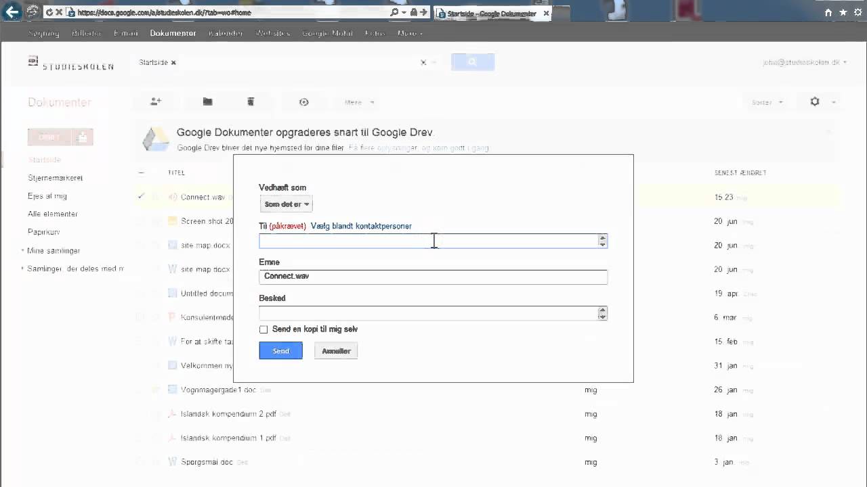The height and width of the screenshot is (487, 867).
Task: Open the Mere menu in top bar
Action: click(x=410, y=33)
